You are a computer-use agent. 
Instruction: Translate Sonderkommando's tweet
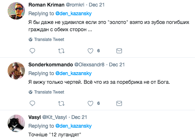point(46,92)
